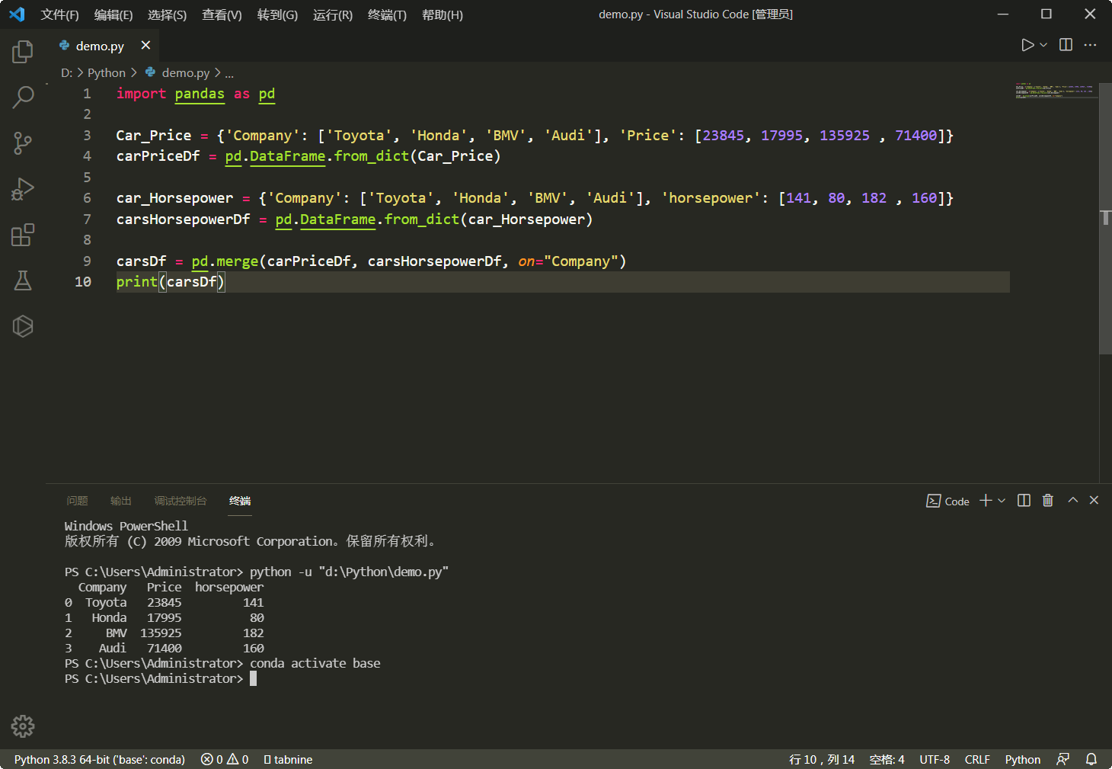
Task: Open the Run and Debug view
Action: coord(22,189)
